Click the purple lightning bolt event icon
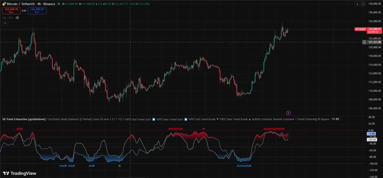This screenshot has width=383, height=178. pos(289,113)
